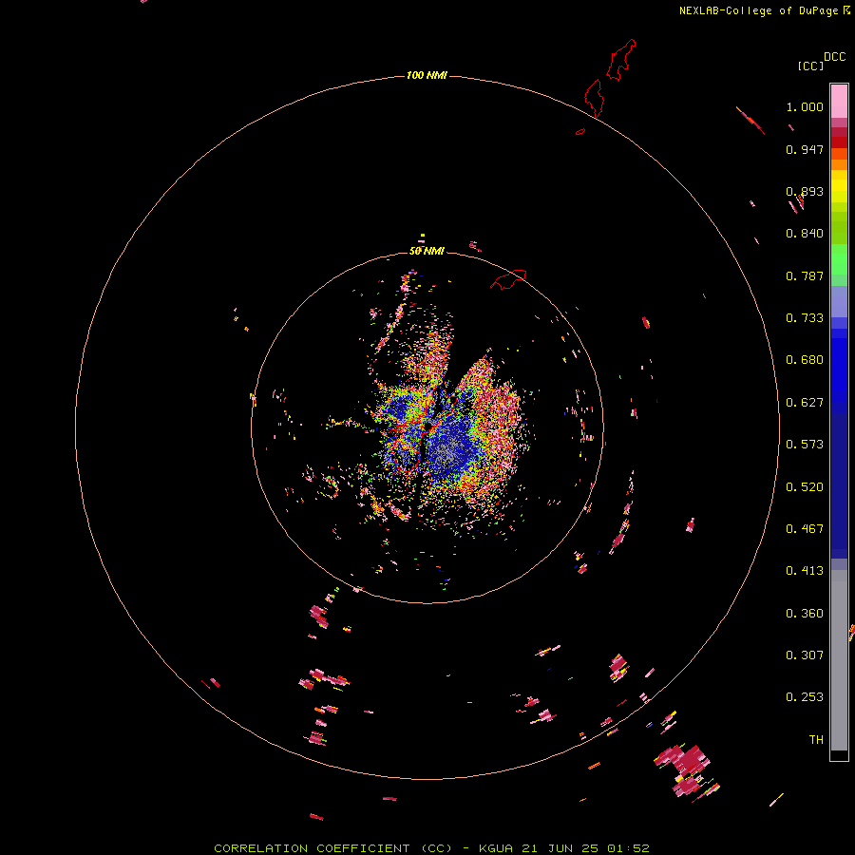Pick the red swatch in the color bar
Viewport: 855px width, 855px height.
click(x=839, y=142)
